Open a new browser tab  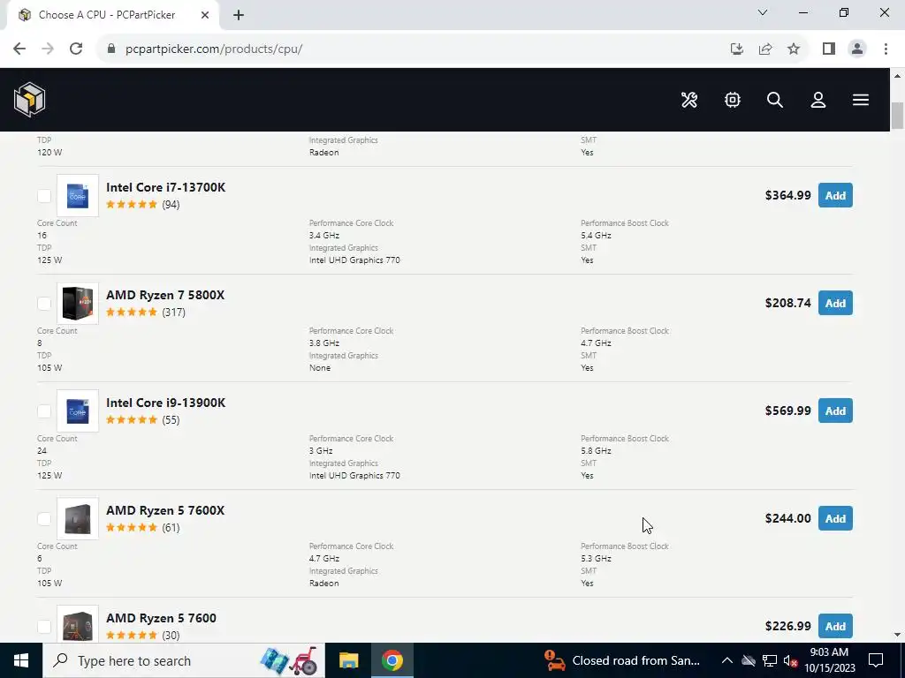point(239,15)
